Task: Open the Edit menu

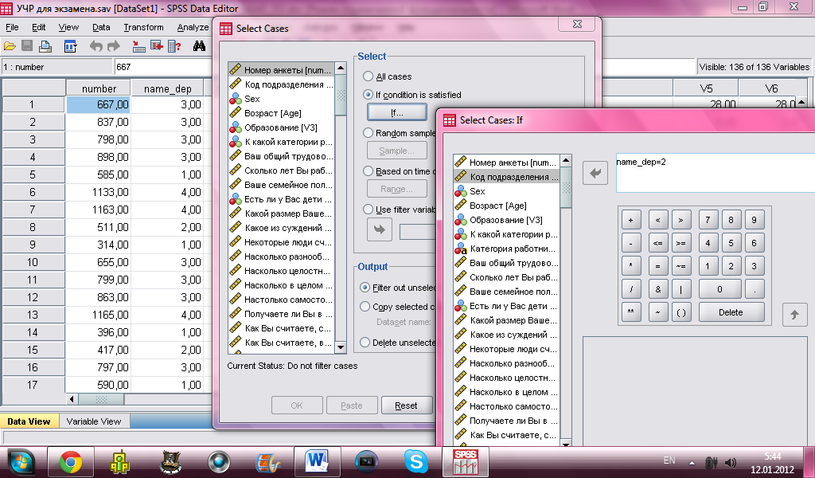Action: (38, 28)
